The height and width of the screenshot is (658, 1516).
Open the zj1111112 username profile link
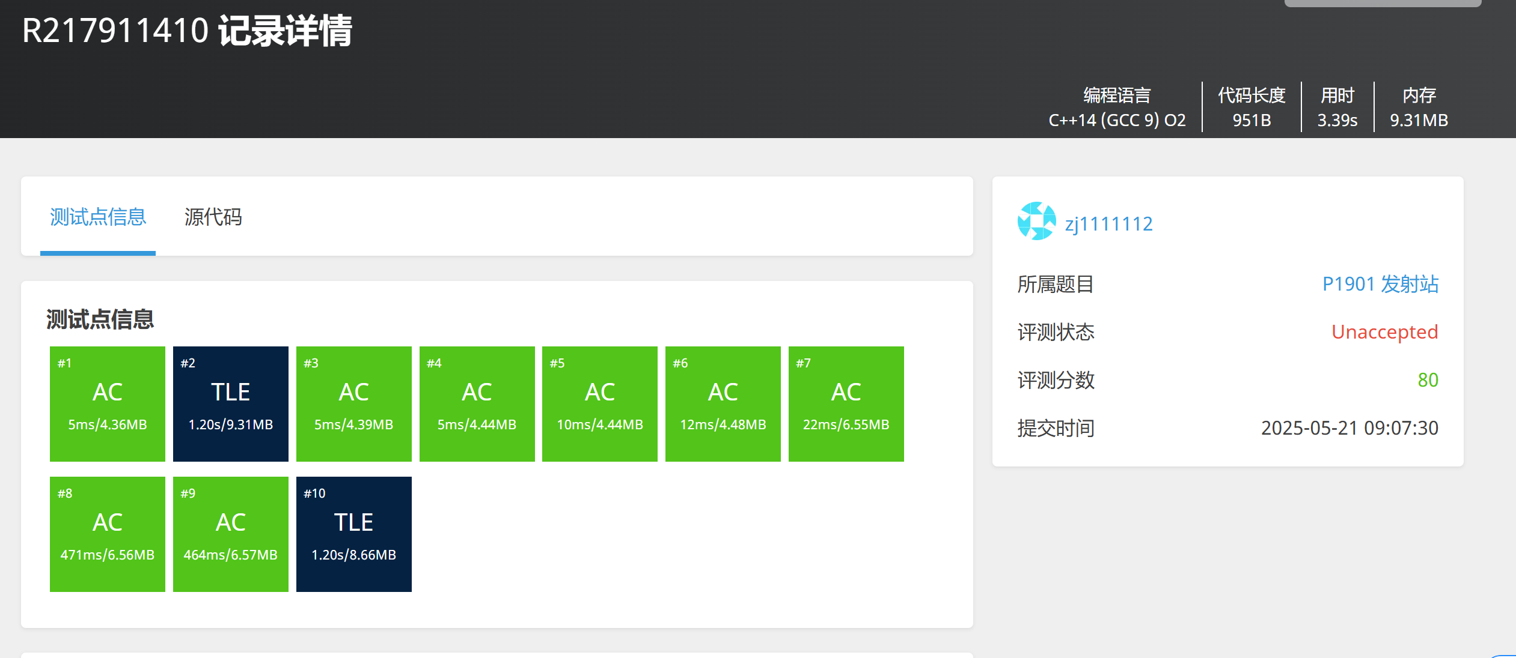[x=1108, y=224]
